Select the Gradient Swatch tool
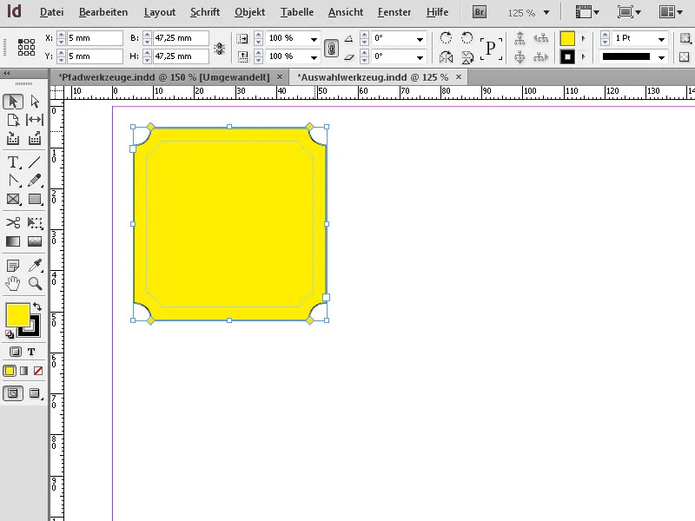 pyautogui.click(x=13, y=241)
